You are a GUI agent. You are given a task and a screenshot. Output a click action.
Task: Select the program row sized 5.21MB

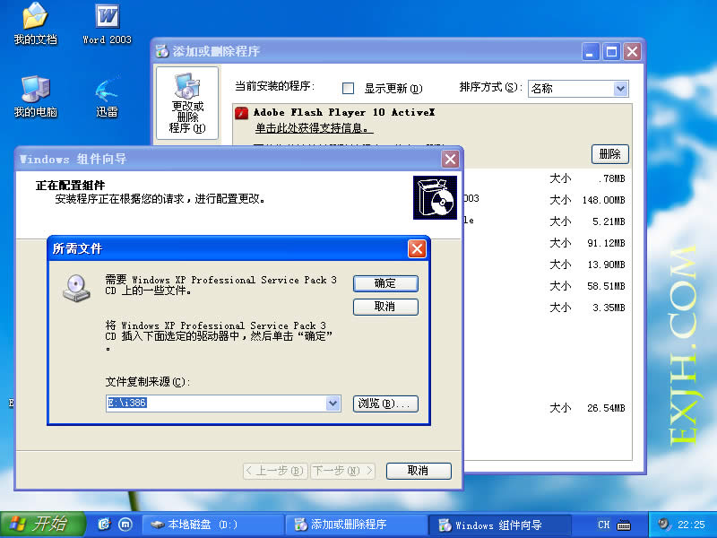(547, 221)
